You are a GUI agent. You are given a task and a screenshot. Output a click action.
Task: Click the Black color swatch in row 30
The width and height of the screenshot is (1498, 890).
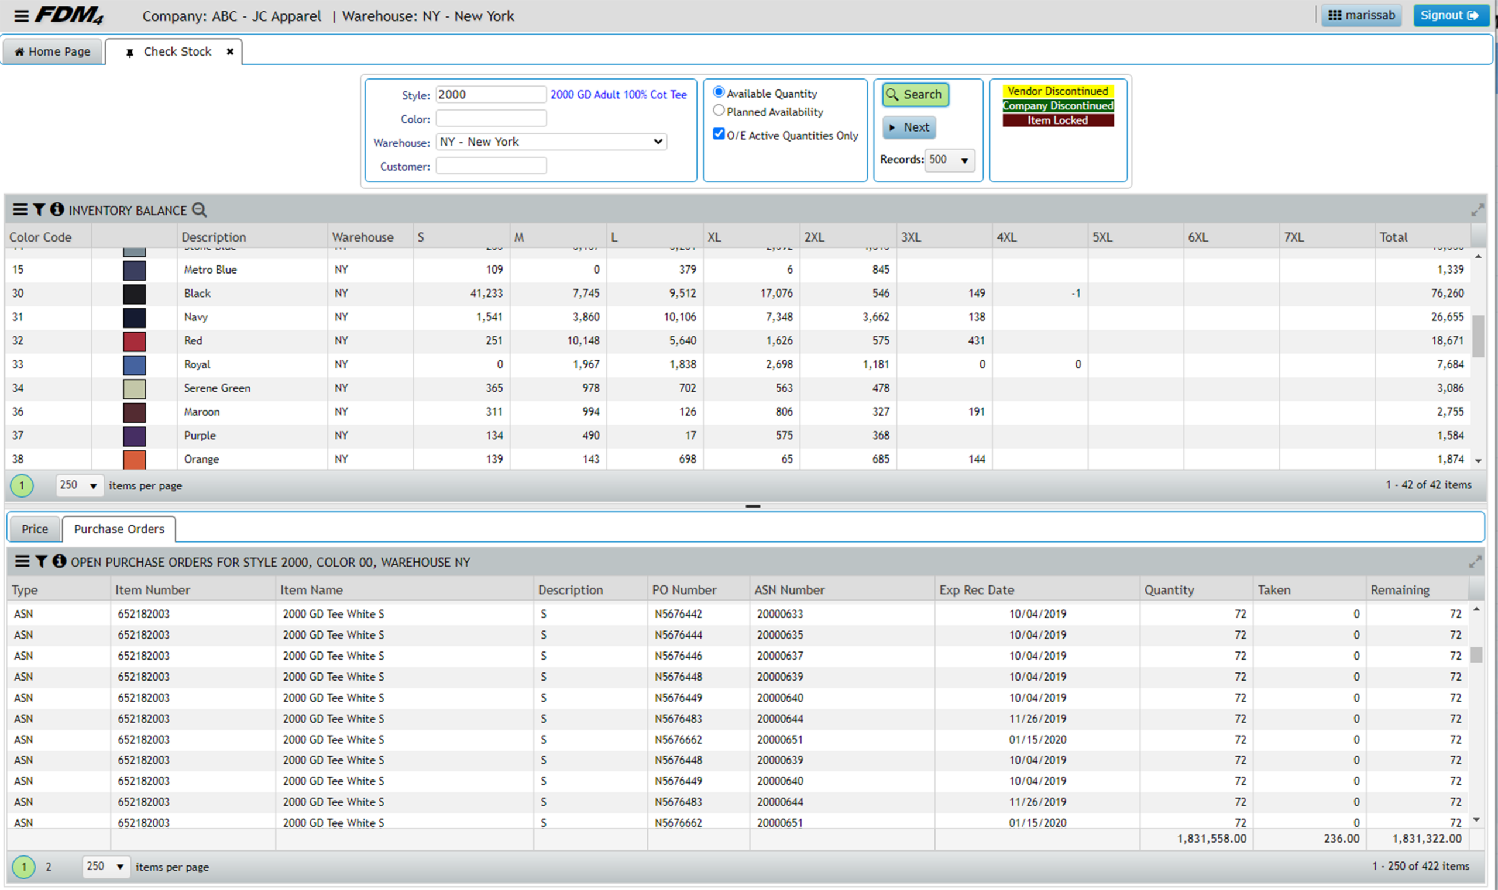pyautogui.click(x=134, y=294)
